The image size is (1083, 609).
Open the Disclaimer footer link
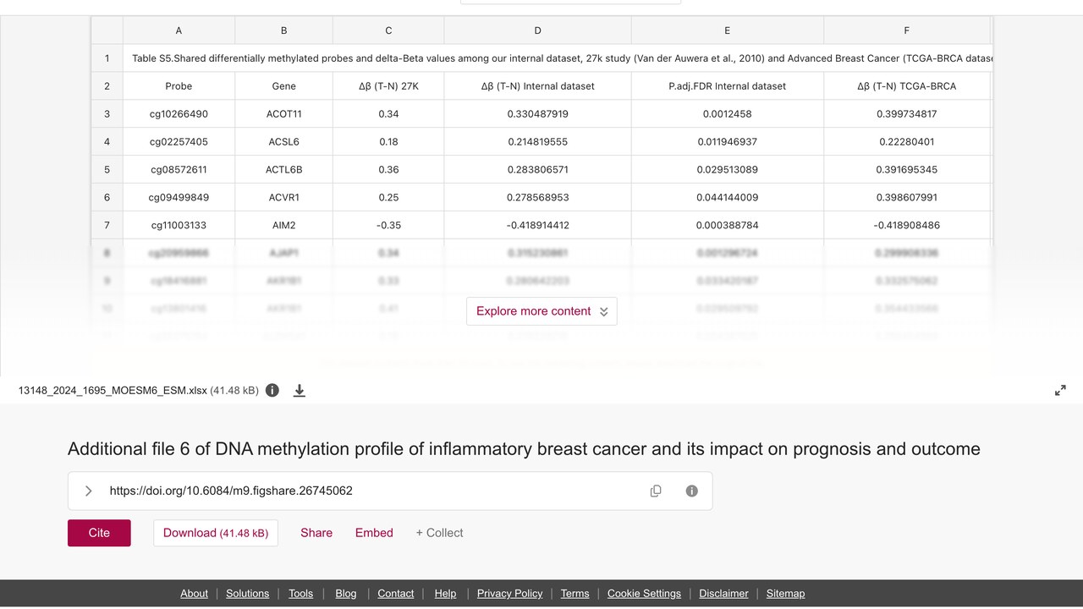[723, 594]
